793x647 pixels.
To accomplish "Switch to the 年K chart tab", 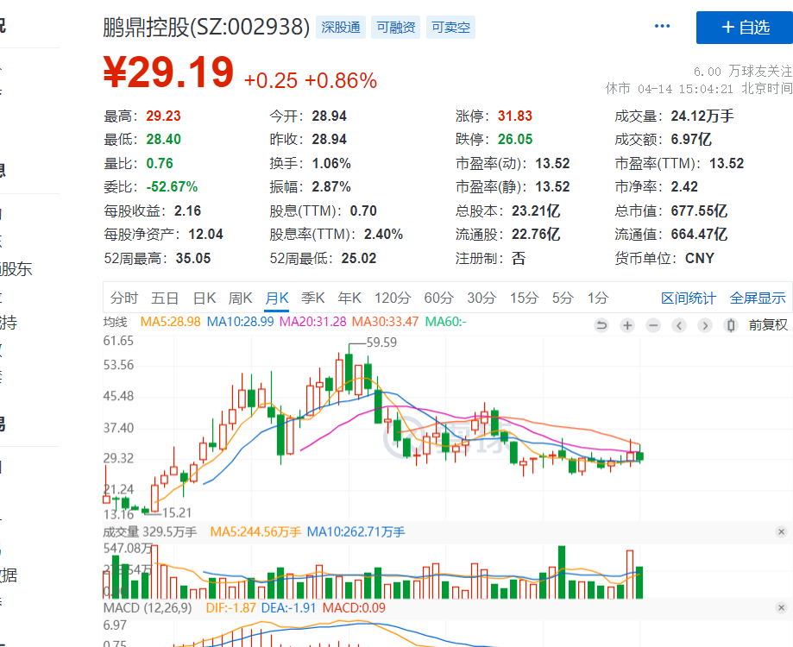I will 349,298.
